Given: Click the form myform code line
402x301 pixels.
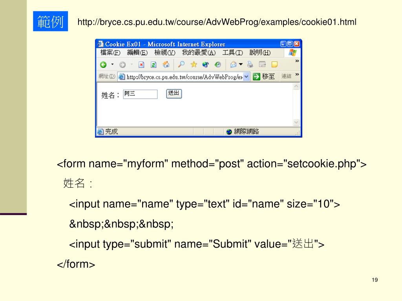Looking at the screenshot, I should click(212, 164).
